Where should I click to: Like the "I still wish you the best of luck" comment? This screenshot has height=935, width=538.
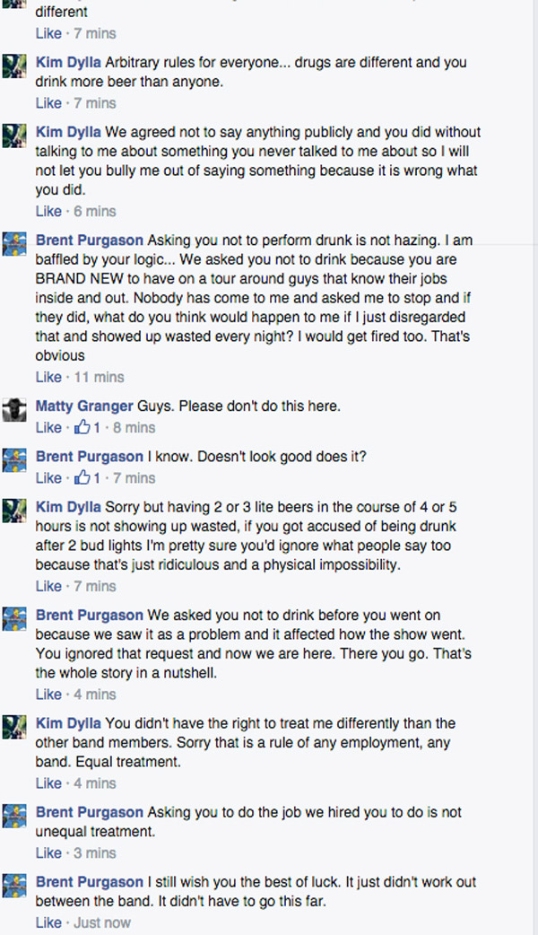pos(48,922)
